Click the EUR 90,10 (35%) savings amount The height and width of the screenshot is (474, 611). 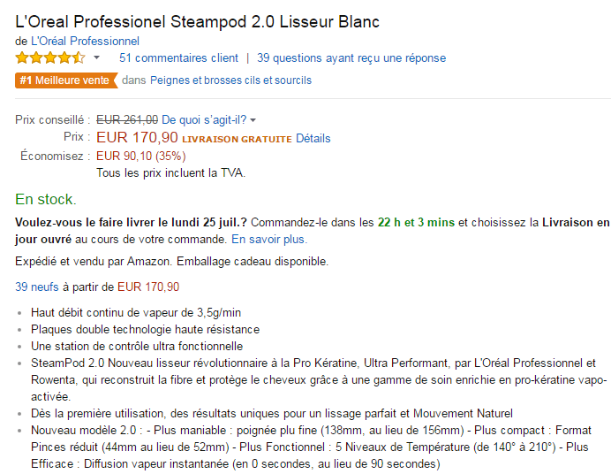click(134, 156)
